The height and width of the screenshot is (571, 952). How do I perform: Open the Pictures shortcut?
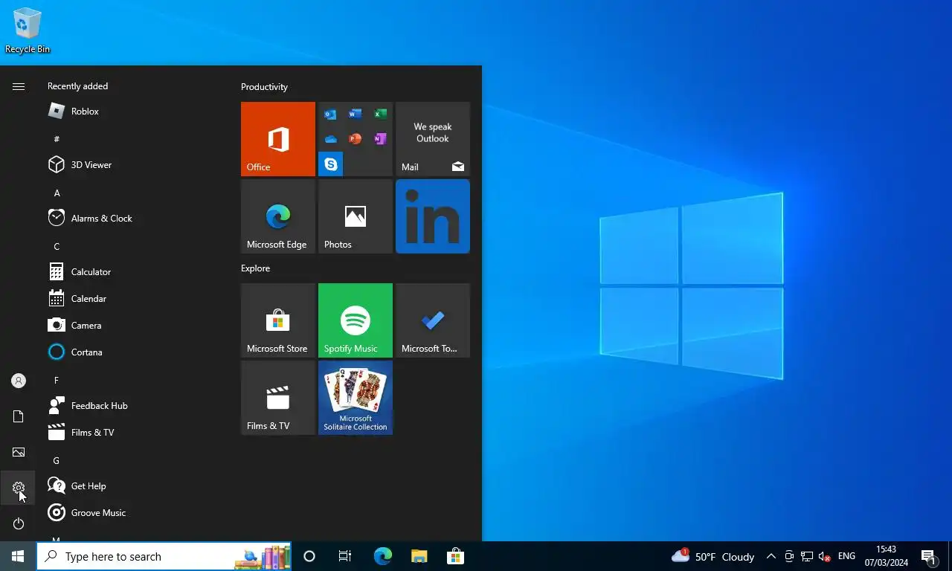click(x=19, y=452)
